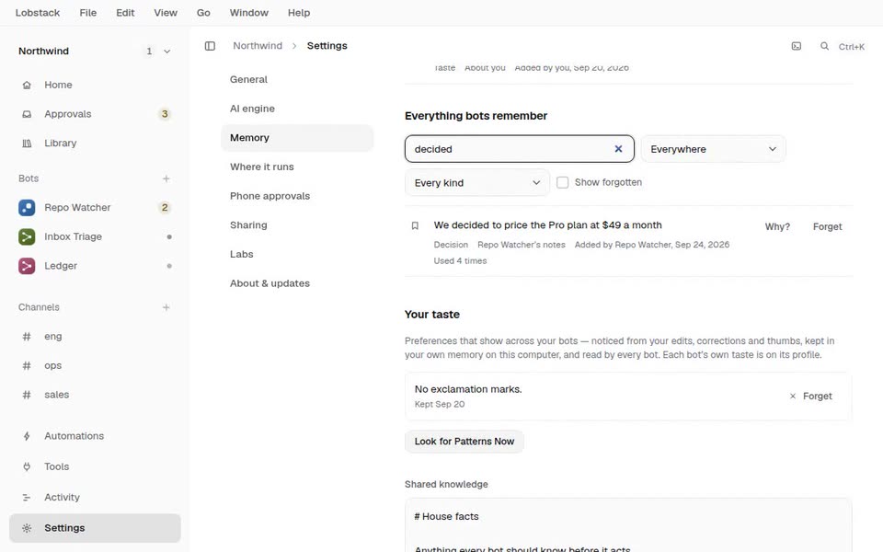Click into the House facts text area

pyautogui.click(x=628, y=525)
